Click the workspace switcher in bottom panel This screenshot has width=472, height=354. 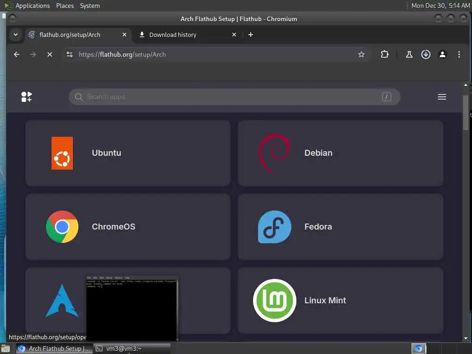tap(419, 348)
